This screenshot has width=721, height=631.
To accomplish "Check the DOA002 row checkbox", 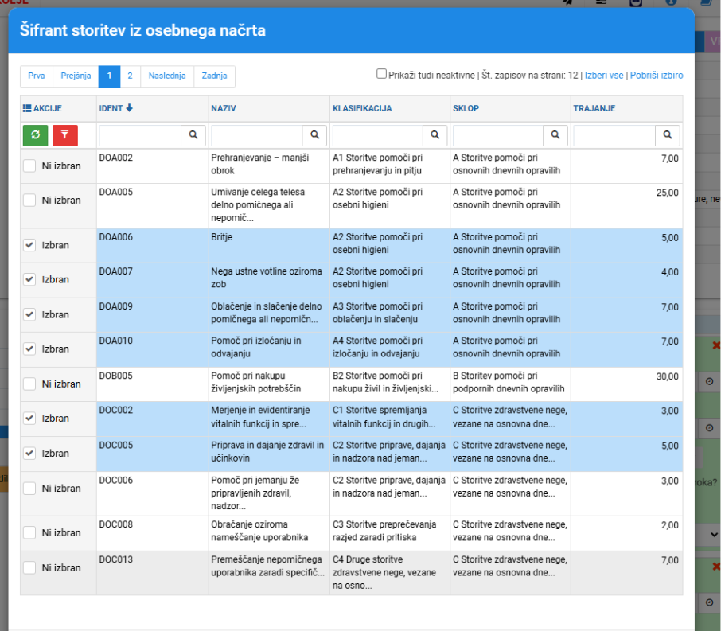I will coord(29,166).
